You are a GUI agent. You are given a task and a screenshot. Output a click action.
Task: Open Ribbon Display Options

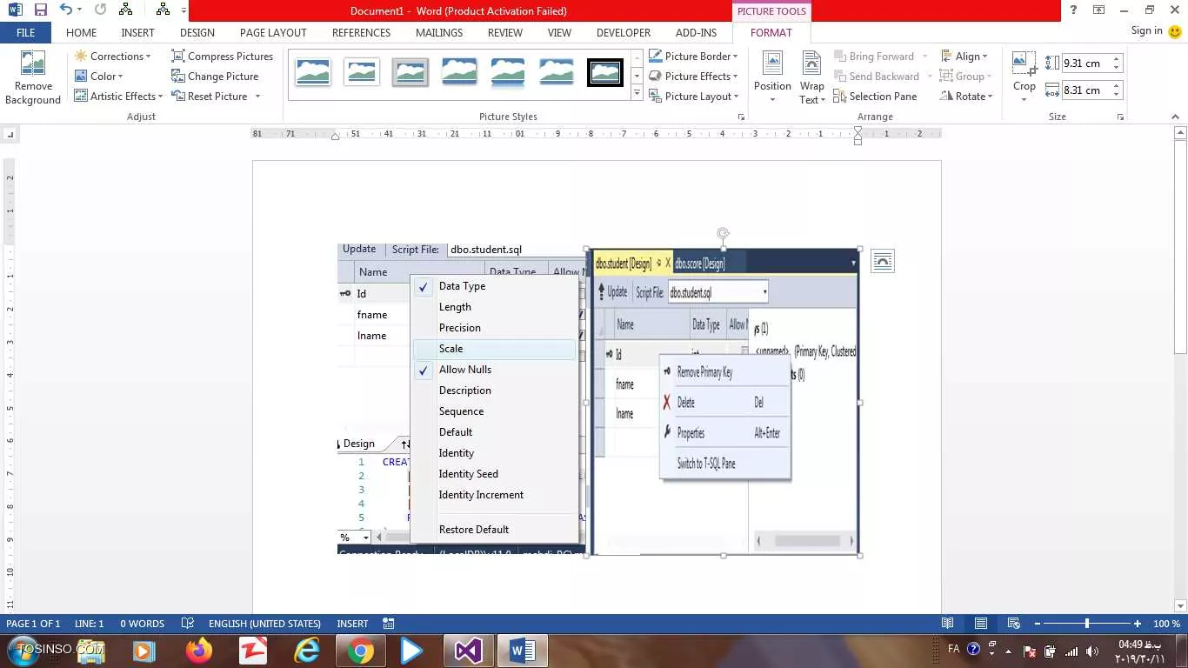1099,10
